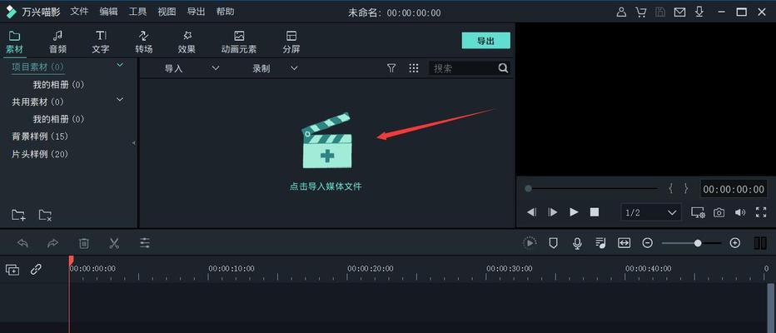Take a snapshot with camera icon
The height and width of the screenshot is (333, 776).
719,213
